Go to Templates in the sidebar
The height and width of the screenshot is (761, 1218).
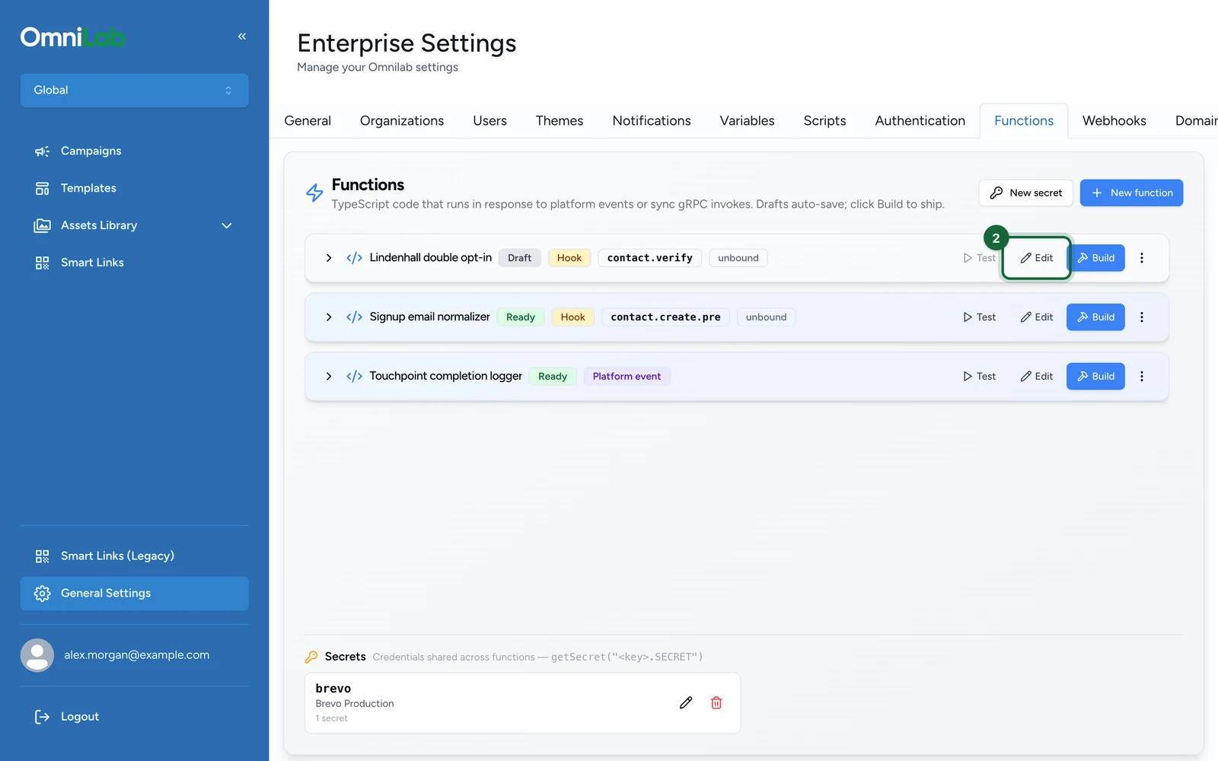pos(134,188)
